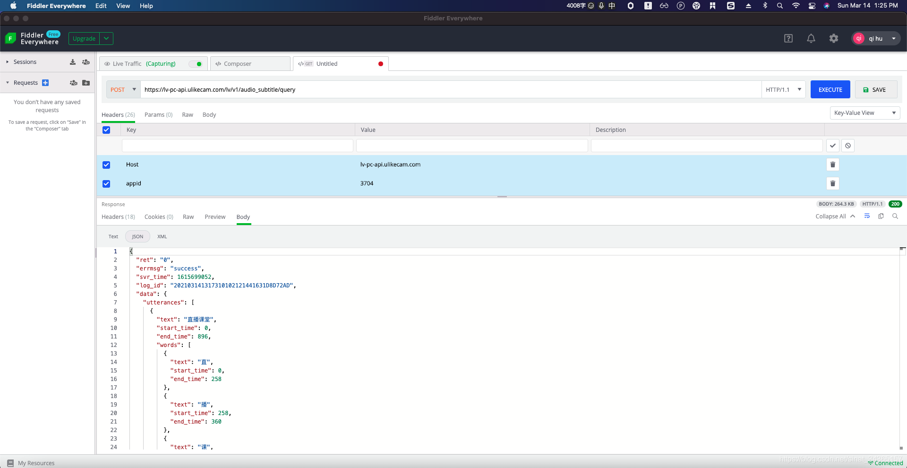Share sessions using the Sessions people icon
This screenshot has height=468, width=907.
coord(86,62)
